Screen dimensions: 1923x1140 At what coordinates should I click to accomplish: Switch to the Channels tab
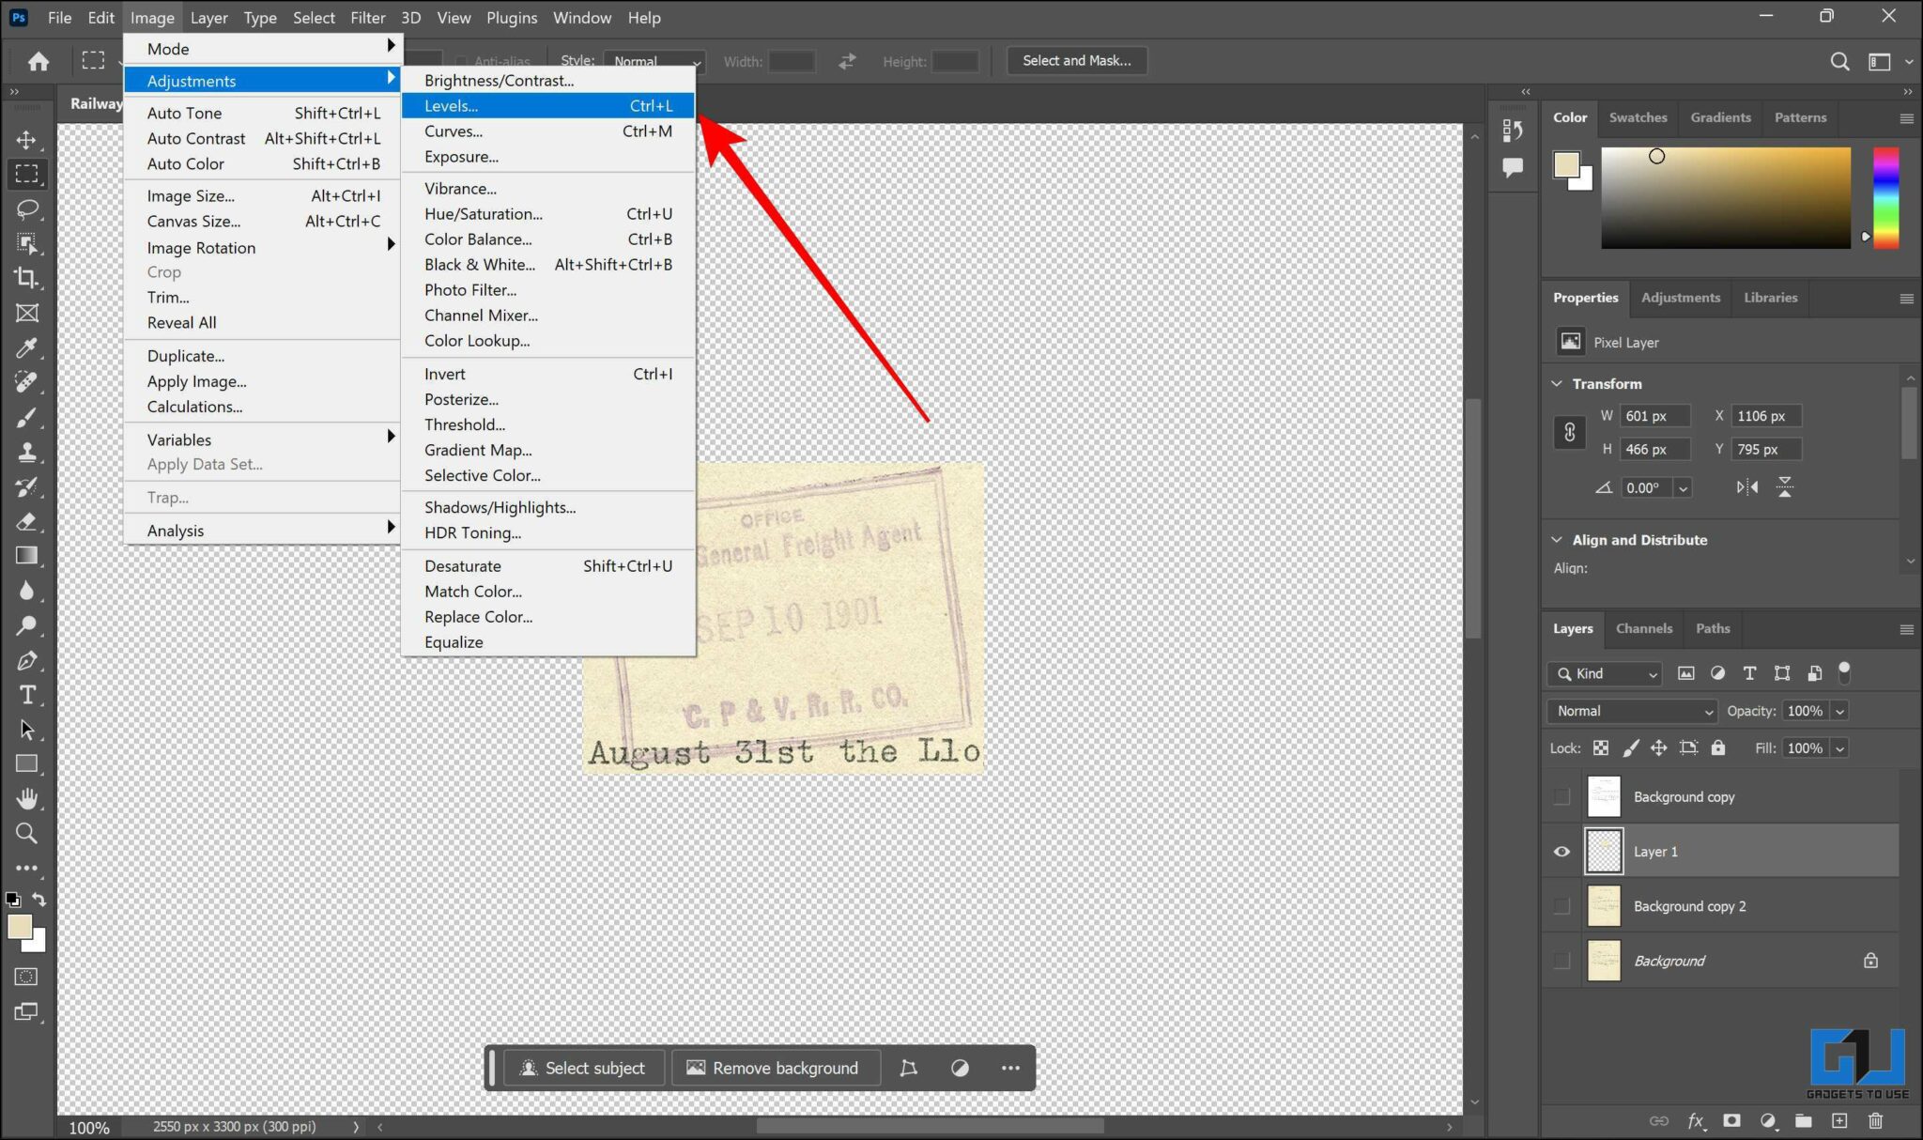pos(1644,628)
